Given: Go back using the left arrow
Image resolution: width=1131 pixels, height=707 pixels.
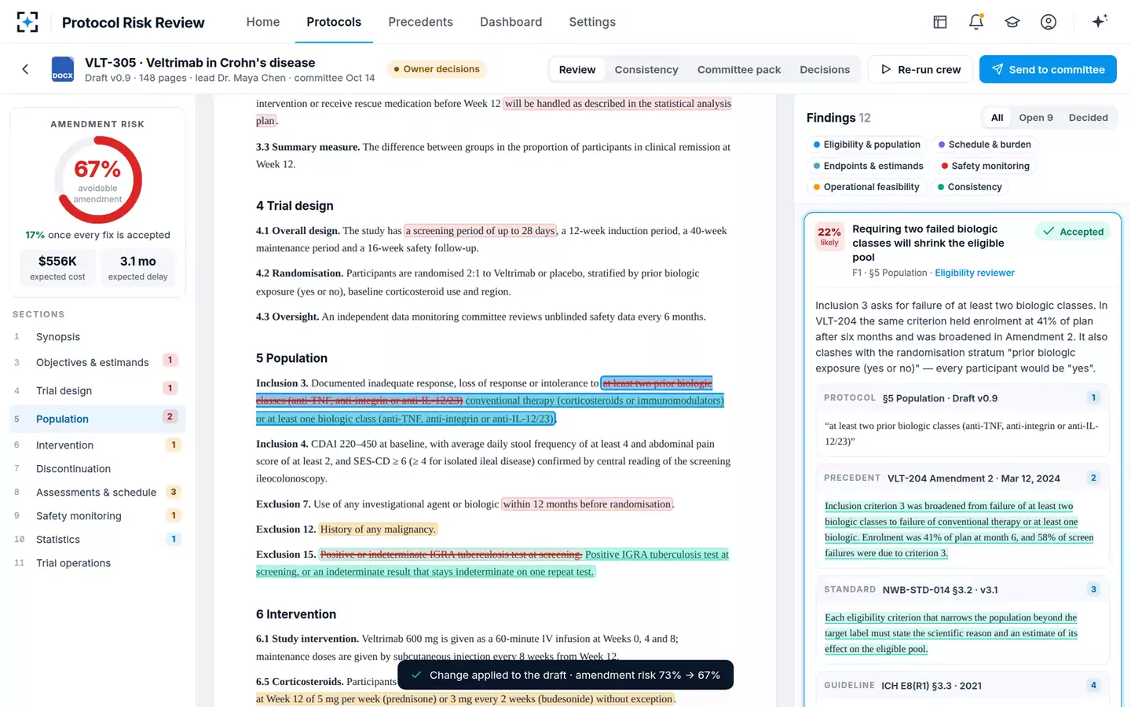Looking at the screenshot, I should pyautogui.click(x=25, y=69).
